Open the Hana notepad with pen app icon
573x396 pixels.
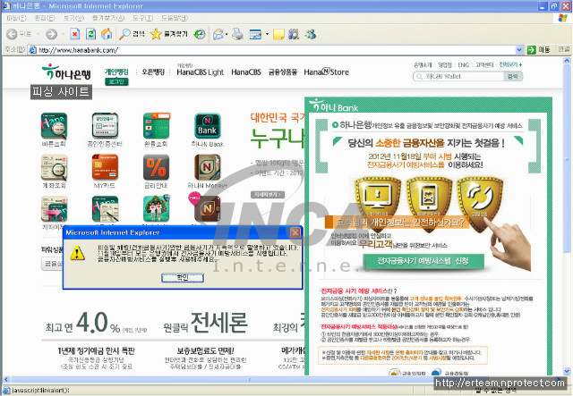click(105, 209)
